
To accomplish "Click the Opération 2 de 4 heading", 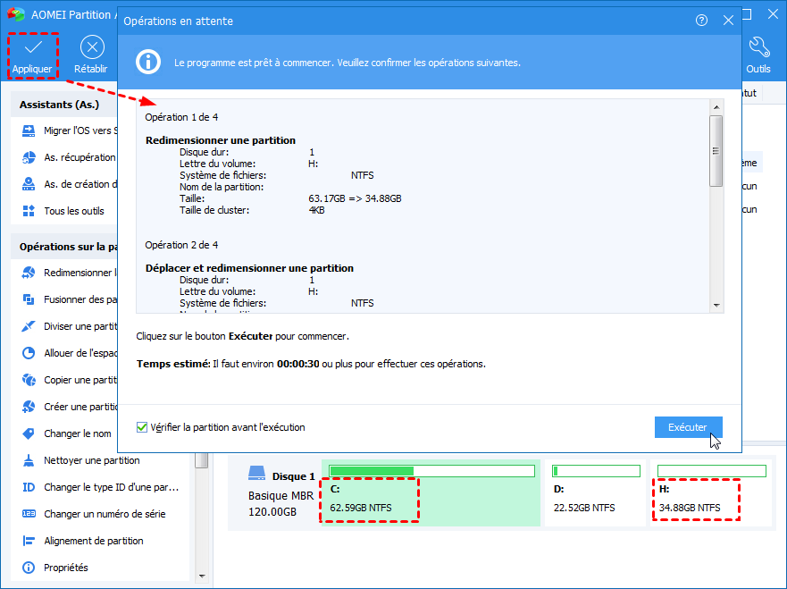I will click(x=181, y=245).
